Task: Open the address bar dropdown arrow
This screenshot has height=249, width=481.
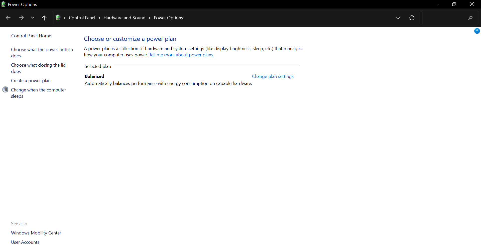Action: coord(398,18)
